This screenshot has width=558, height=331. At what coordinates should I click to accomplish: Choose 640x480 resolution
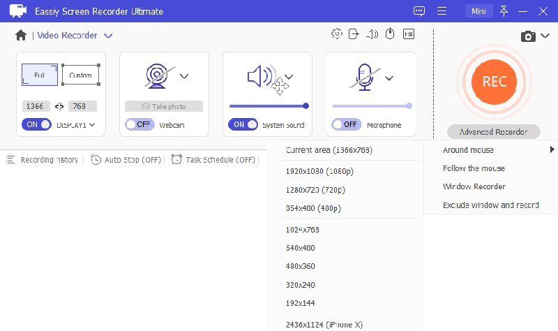click(301, 248)
